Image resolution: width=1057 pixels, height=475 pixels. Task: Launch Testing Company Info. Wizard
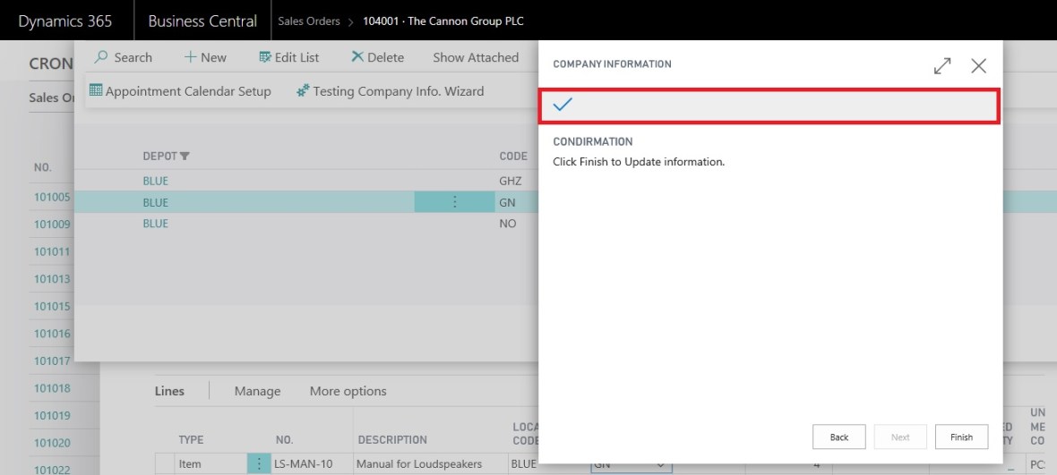[x=391, y=91]
